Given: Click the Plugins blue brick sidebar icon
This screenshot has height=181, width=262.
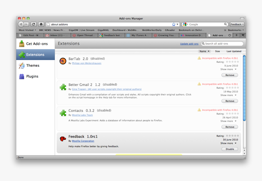Looking at the screenshot, I should (22, 76).
